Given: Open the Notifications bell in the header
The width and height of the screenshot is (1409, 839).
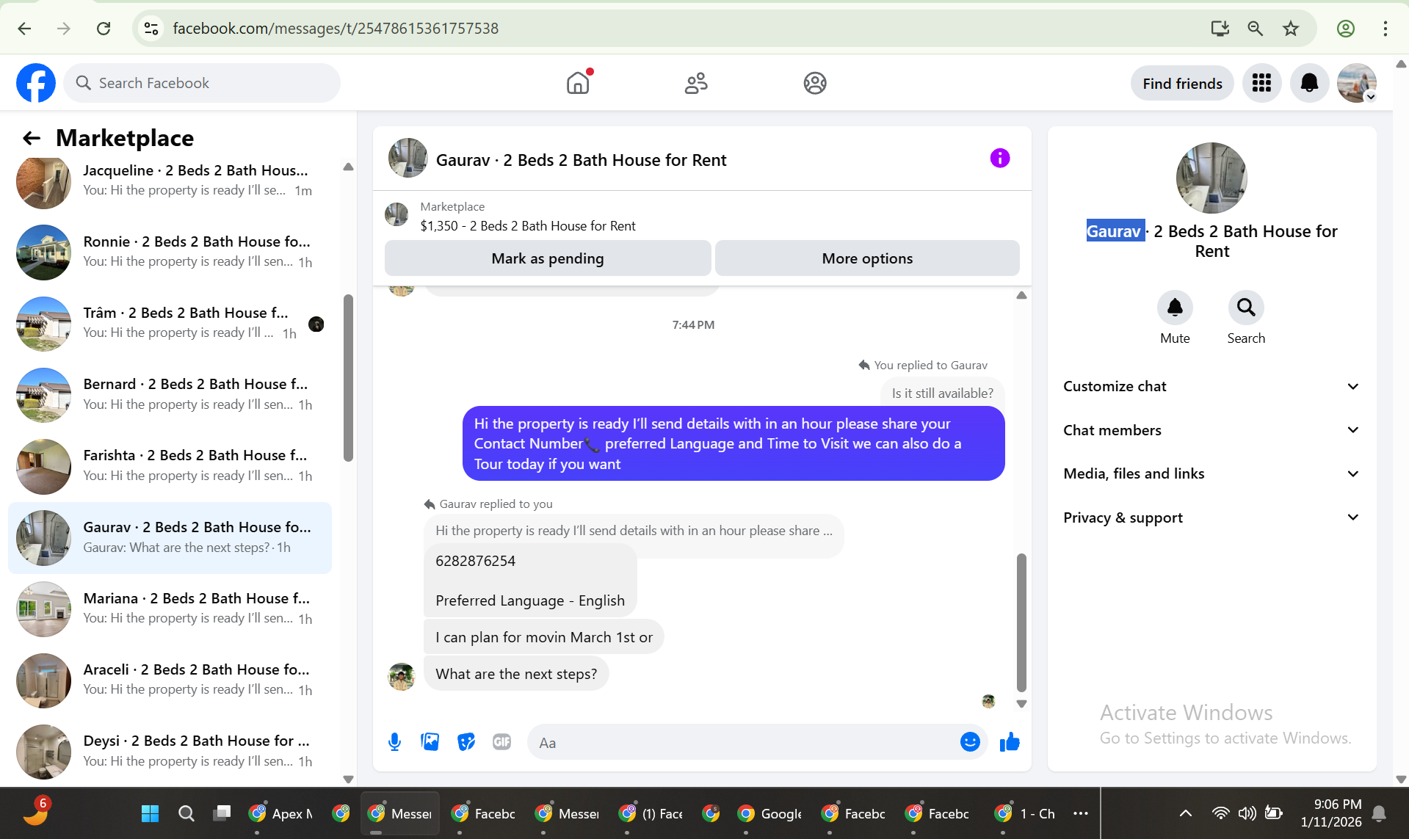Looking at the screenshot, I should pyautogui.click(x=1309, y=83).
